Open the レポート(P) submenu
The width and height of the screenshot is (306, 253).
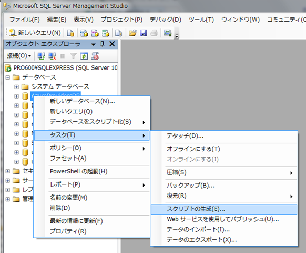point(91,184)
